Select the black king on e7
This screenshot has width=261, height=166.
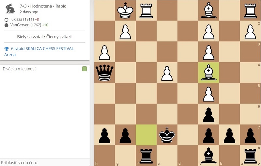pos(167,135)
